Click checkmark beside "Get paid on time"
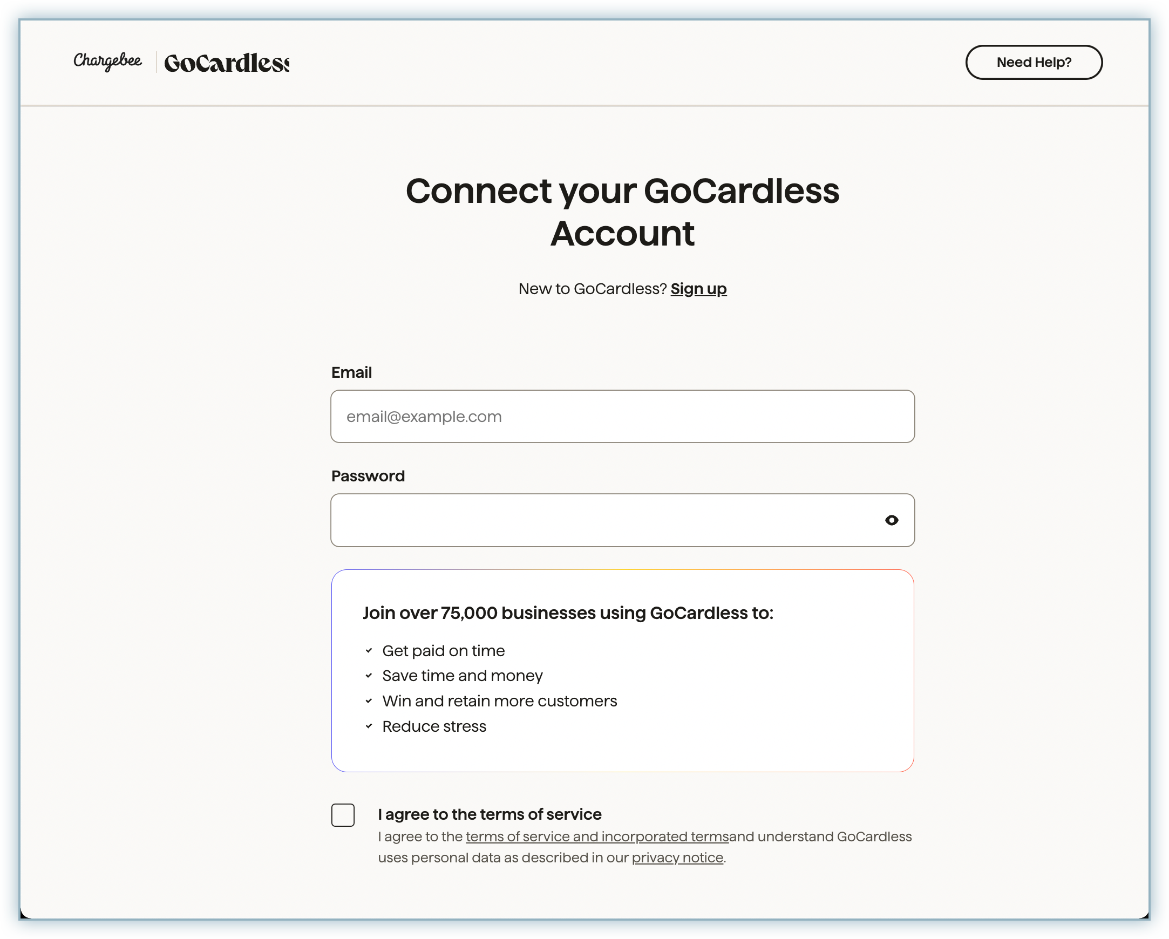1169x939 pixels. tap(369, 651)
